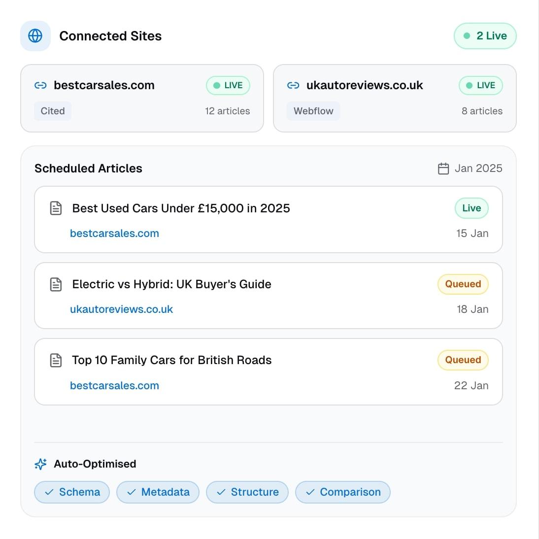Click the link icon next to ukautoreviews.co.uk card
539x539 pixels.
[293, 85]
